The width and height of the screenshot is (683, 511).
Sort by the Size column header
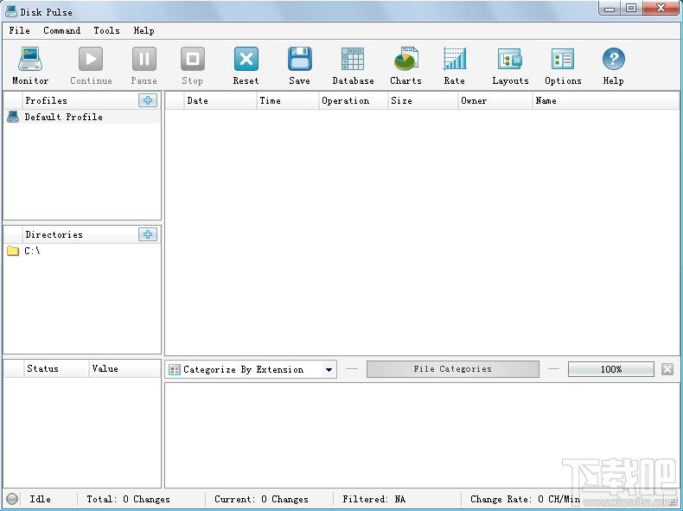click(423, 100)
